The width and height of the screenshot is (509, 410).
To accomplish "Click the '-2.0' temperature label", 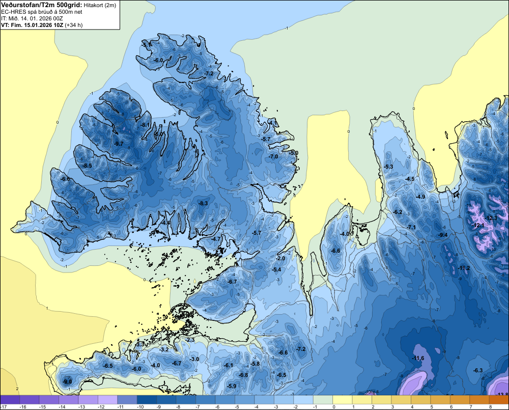I will [x=280, y=258].
